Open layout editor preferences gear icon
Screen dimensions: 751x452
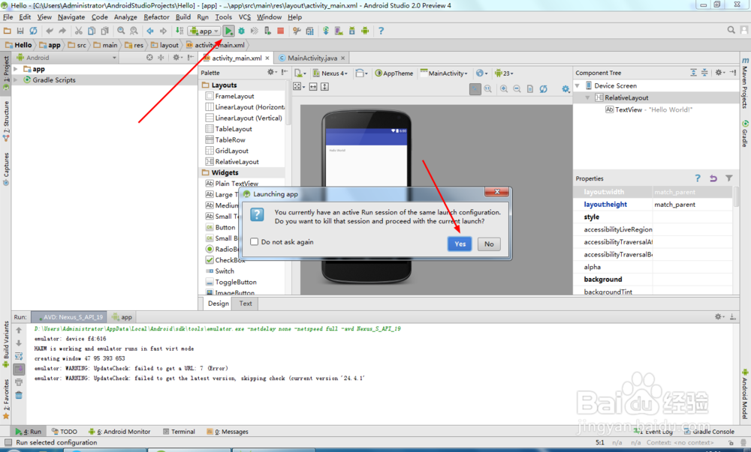pyautogui.click(x=566, y=88)
